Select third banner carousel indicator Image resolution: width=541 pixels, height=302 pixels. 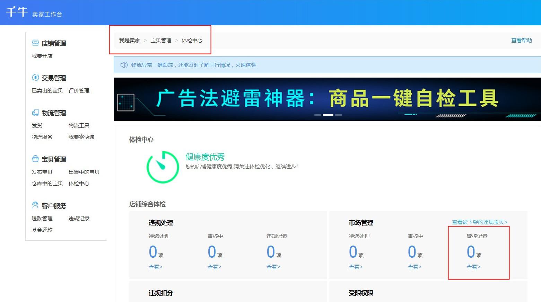click(x=339, y=115)
